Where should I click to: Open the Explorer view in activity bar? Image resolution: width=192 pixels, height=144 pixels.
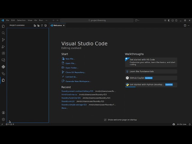(3, 26)
